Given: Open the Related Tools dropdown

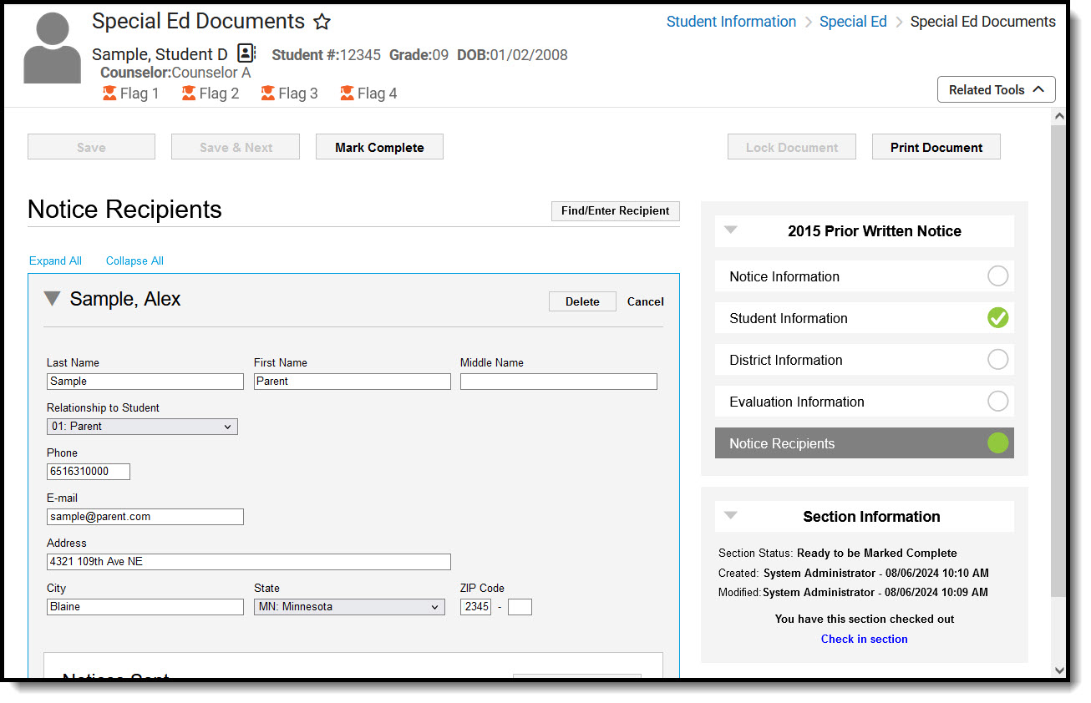Looking at the screenshot, I should tap(997, 89).
